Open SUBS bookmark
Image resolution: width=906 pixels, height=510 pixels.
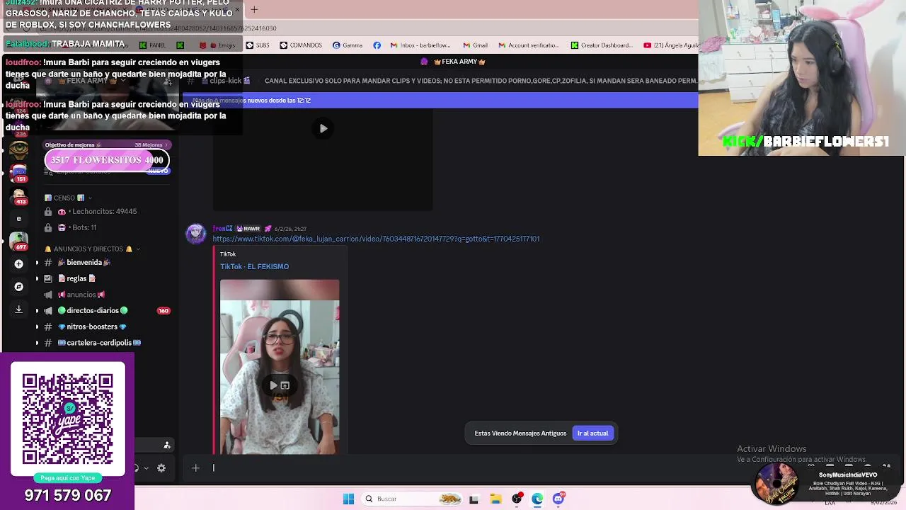click(x=258, y=45)
